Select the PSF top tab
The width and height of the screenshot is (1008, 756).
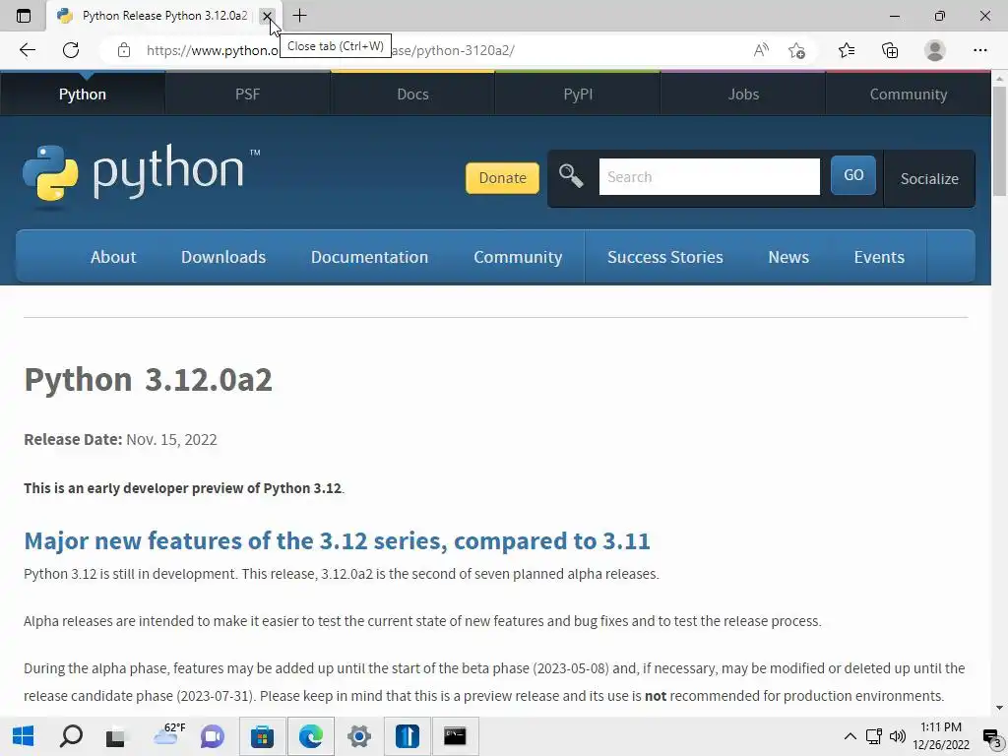click(x=247, y=94)
